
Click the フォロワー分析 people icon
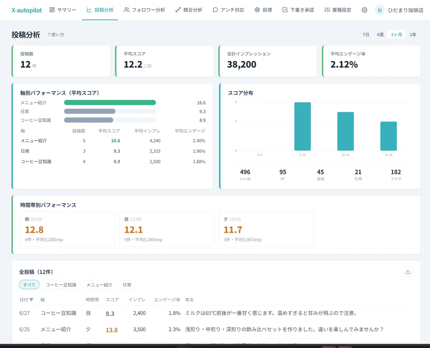point(126,10)
